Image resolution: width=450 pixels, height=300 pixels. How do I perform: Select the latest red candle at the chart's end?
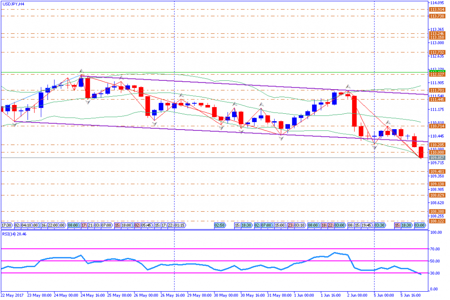click(x=421, y=152)
